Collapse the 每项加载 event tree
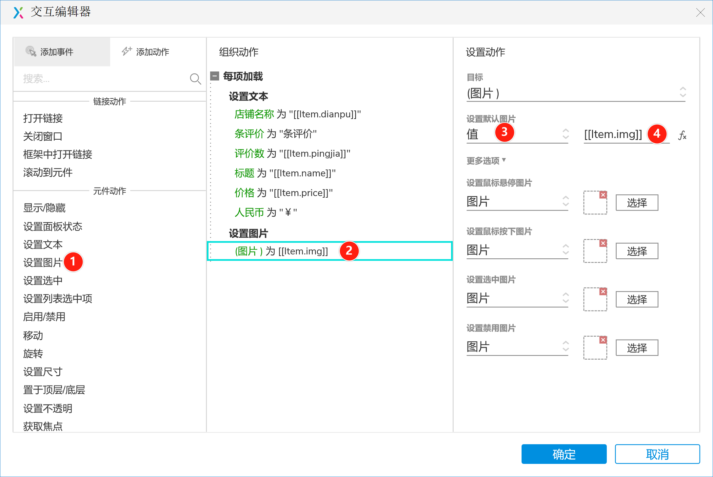This screenshot has height=477, width=713. (x=215, y=76)
